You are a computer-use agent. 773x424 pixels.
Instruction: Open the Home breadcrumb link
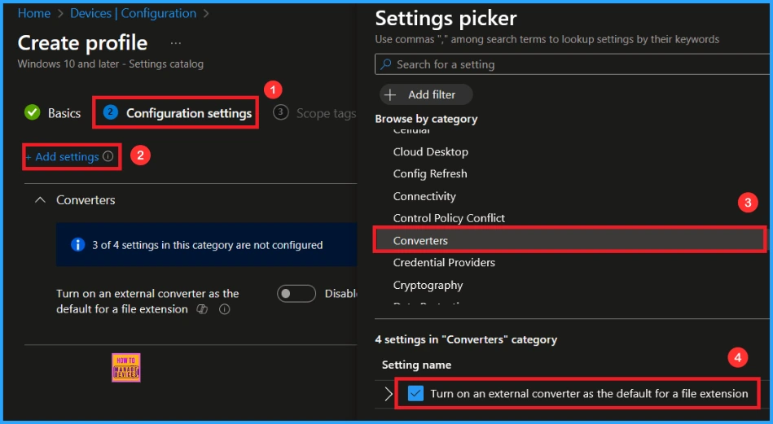click(34, 13)
